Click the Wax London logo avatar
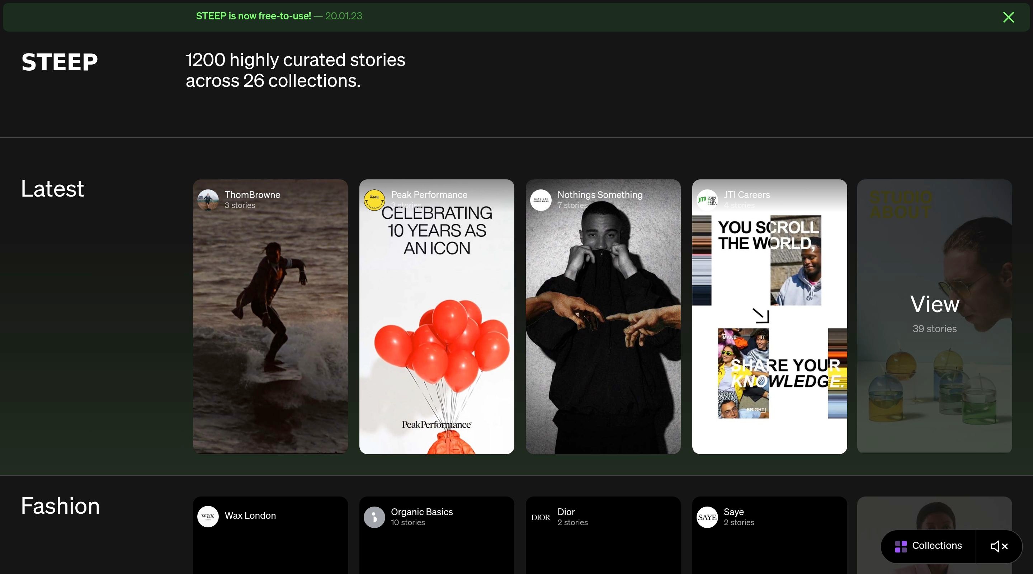Viewport: 1033px width, 574px height. coord(208,517)
